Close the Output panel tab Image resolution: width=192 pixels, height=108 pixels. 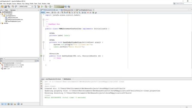62,79
